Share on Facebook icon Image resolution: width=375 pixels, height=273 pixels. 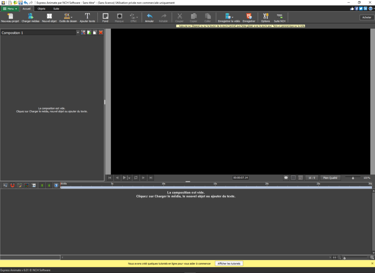[356, 9]
